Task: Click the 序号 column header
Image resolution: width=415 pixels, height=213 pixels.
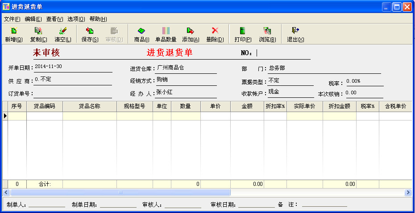Action: click(17, 107)
